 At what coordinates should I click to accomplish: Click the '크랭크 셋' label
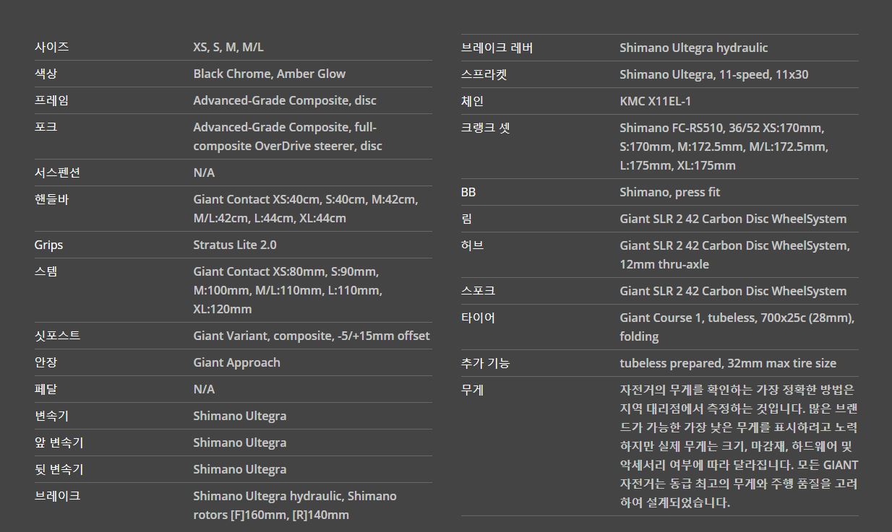pyautogui.click(x=486, y=128)
